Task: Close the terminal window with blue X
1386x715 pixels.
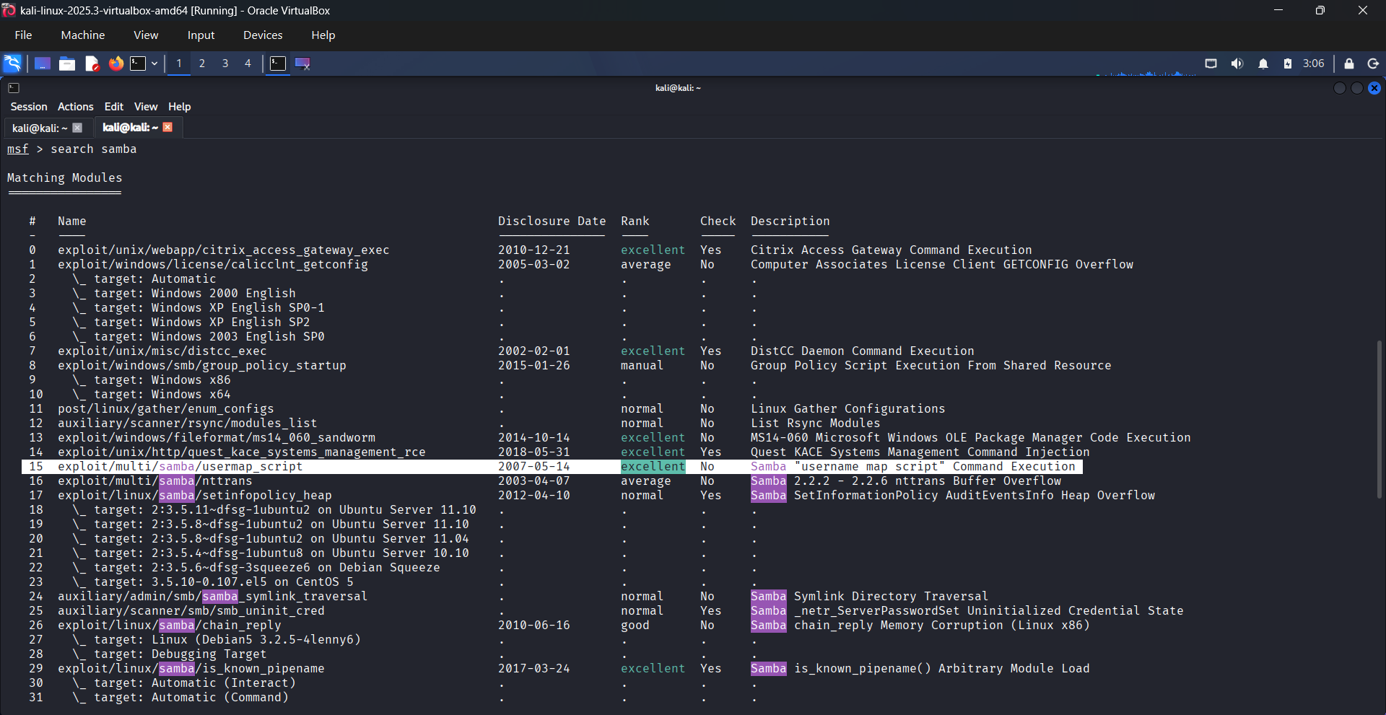Action: pos(1374,88)
